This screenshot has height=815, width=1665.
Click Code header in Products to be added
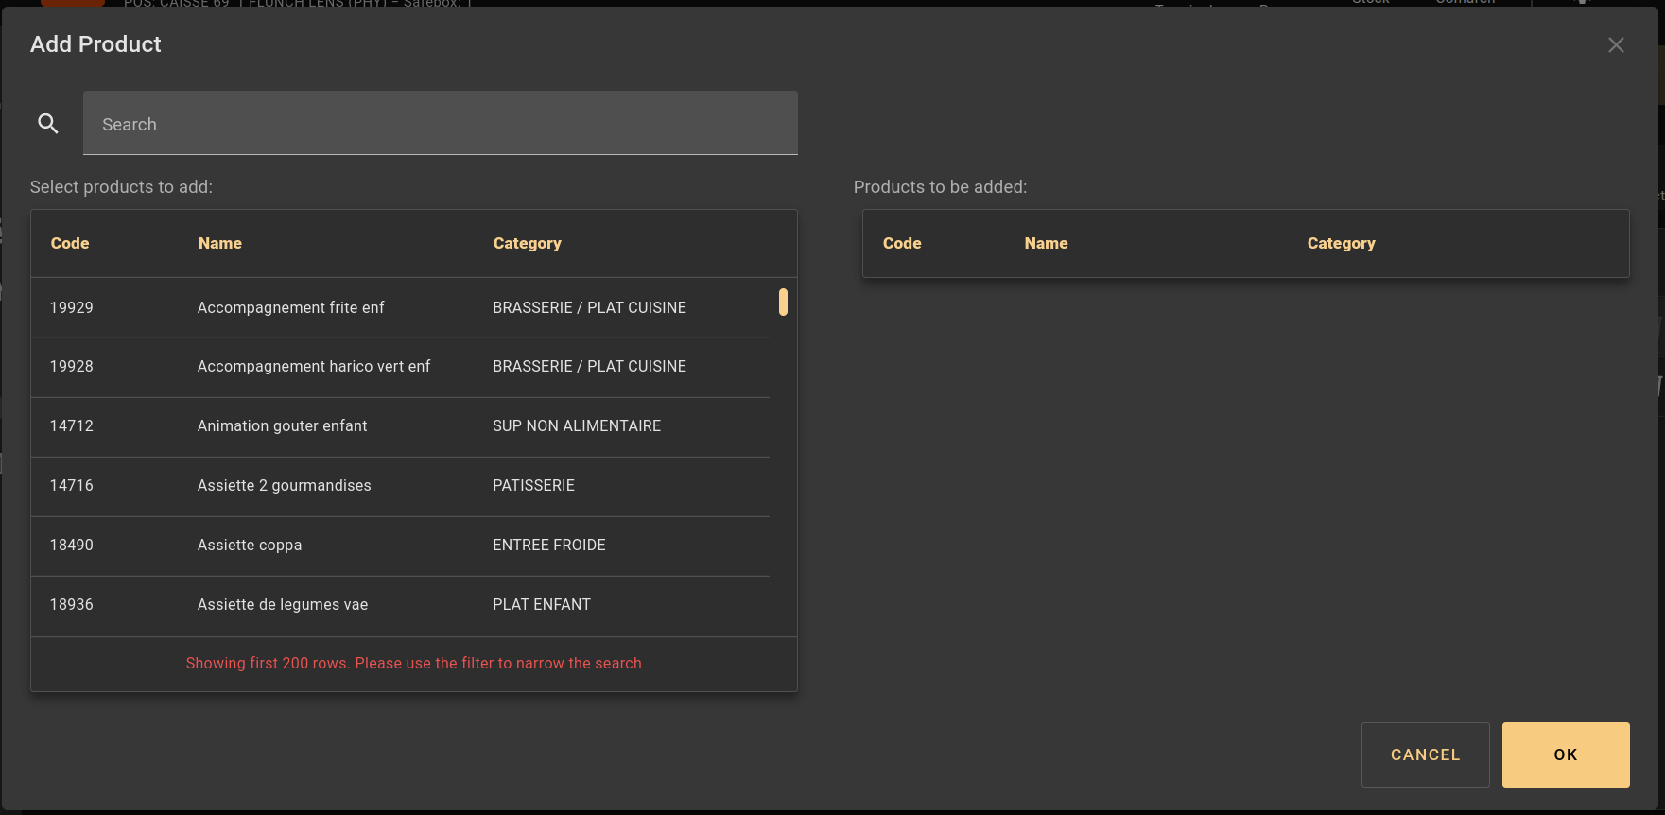pos(901,244)
